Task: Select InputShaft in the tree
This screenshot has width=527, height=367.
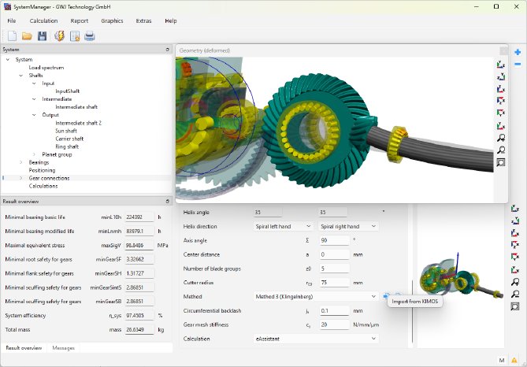Action: [x=68, y=91]
